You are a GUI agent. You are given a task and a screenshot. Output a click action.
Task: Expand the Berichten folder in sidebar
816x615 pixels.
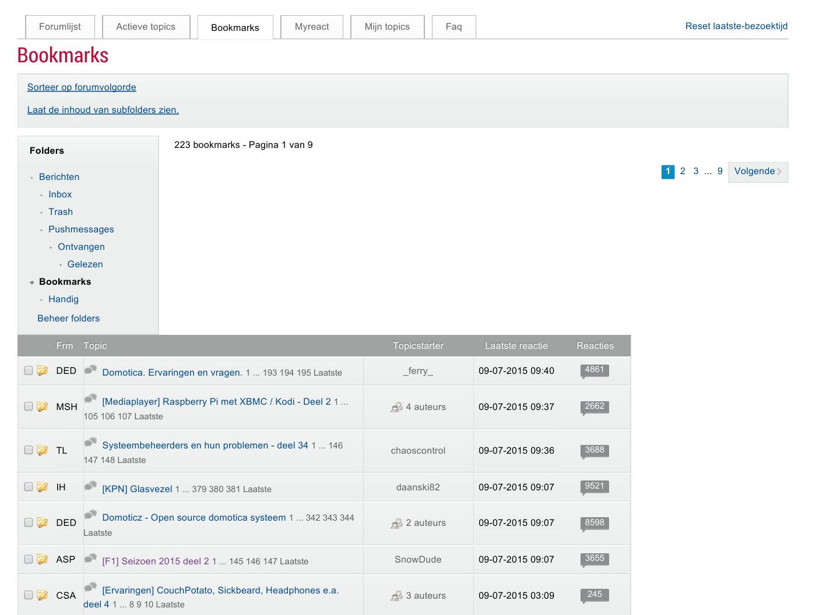[x=59, y=177]
